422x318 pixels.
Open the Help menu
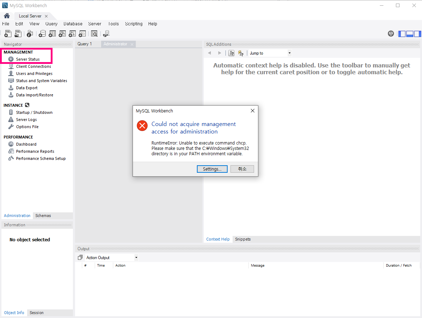[x=153, y=24]
